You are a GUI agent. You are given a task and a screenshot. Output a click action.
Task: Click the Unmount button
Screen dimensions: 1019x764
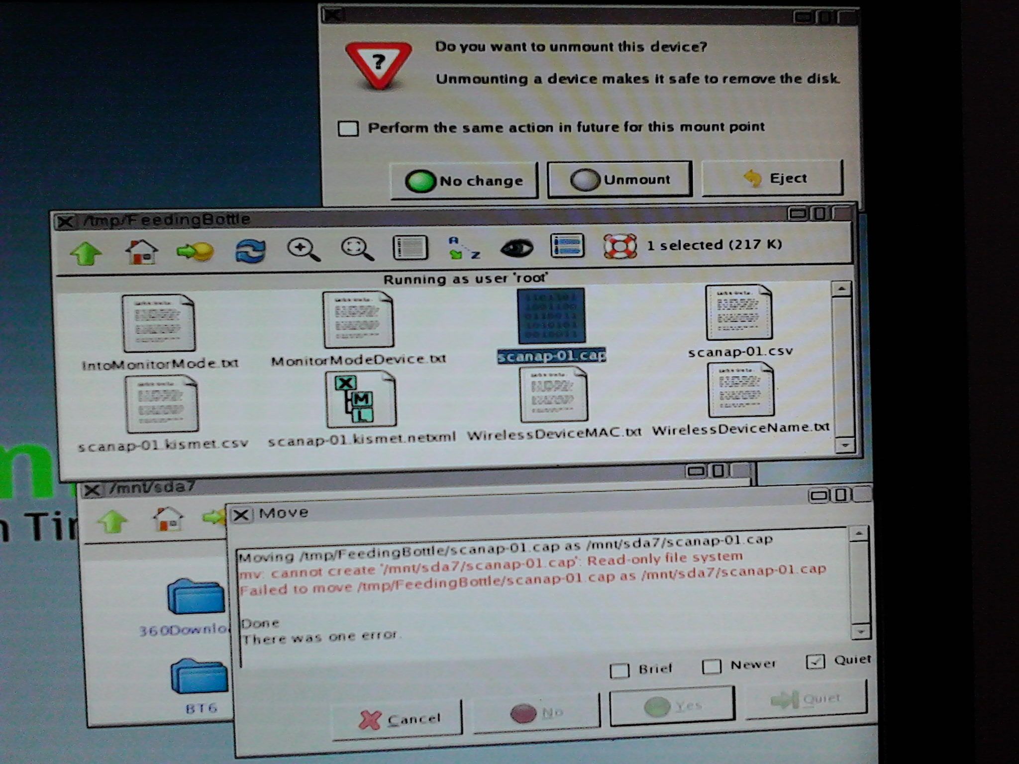pyautogui.click(x=619, y=180)
